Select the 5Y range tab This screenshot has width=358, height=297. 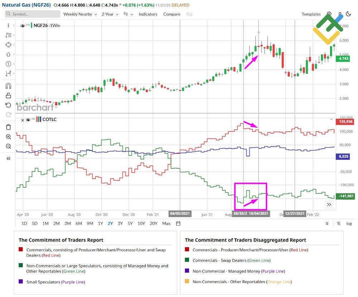(131, 223)
